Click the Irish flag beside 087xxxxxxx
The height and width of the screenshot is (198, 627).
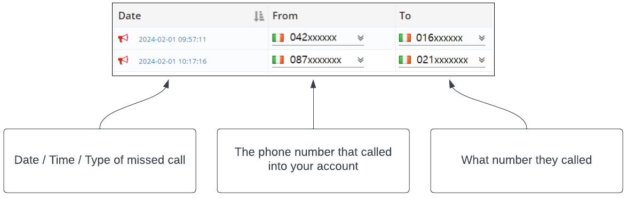click(x=278, y=60)
